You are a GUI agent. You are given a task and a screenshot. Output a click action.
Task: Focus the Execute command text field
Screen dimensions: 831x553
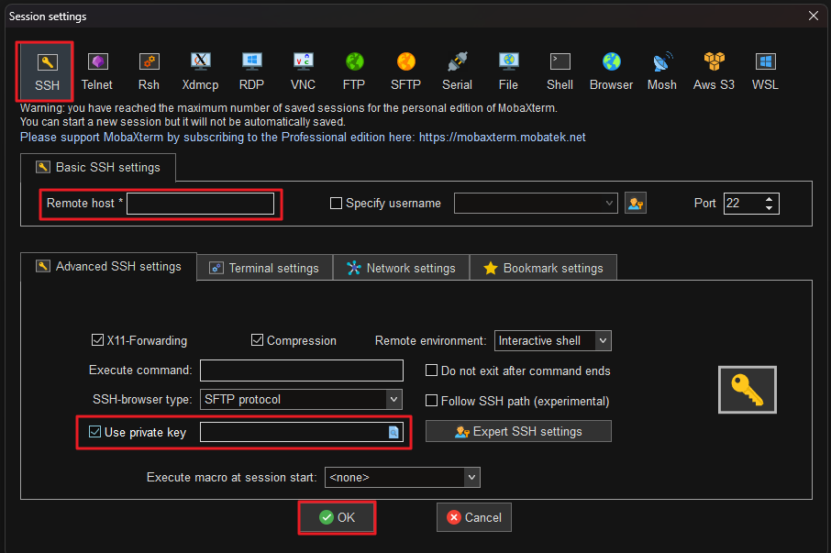coord(302,371)
